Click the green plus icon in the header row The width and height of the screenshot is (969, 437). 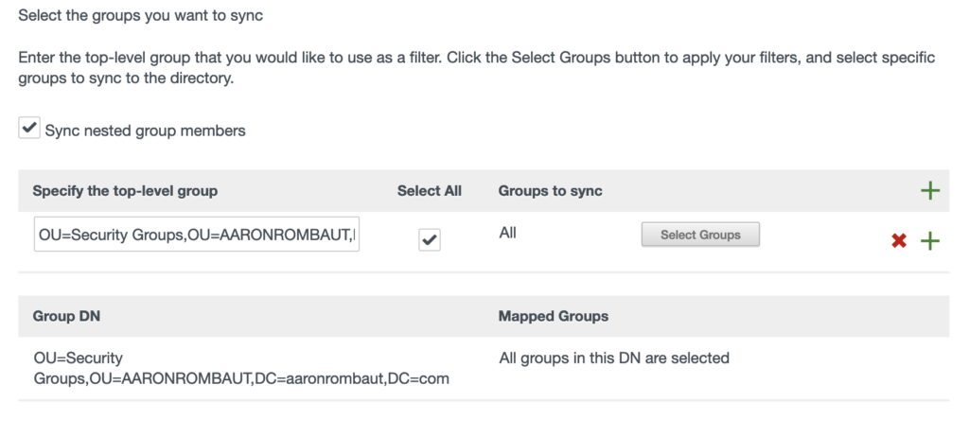coord(930,191)
